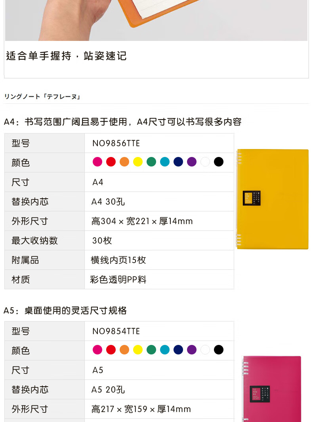The height and width of the screenshot is (422, 313).
Task: Click model number NO9854TTE
Action: point(116,331)
